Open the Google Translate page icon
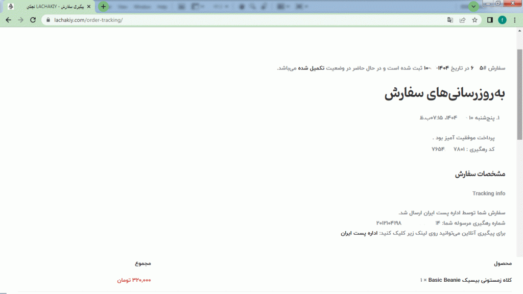 point(450,20)
